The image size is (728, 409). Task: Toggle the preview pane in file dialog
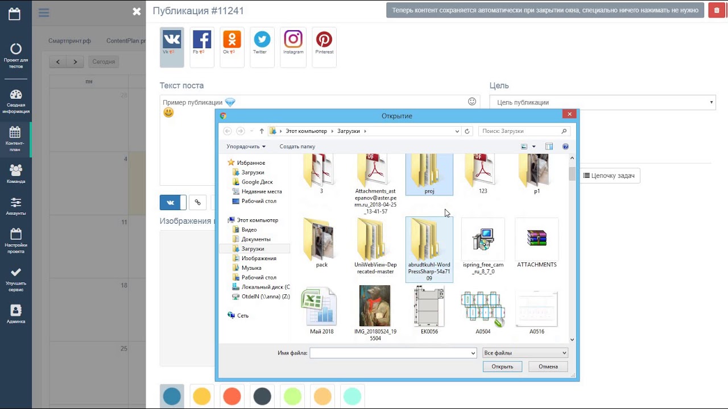coord(549,147)
